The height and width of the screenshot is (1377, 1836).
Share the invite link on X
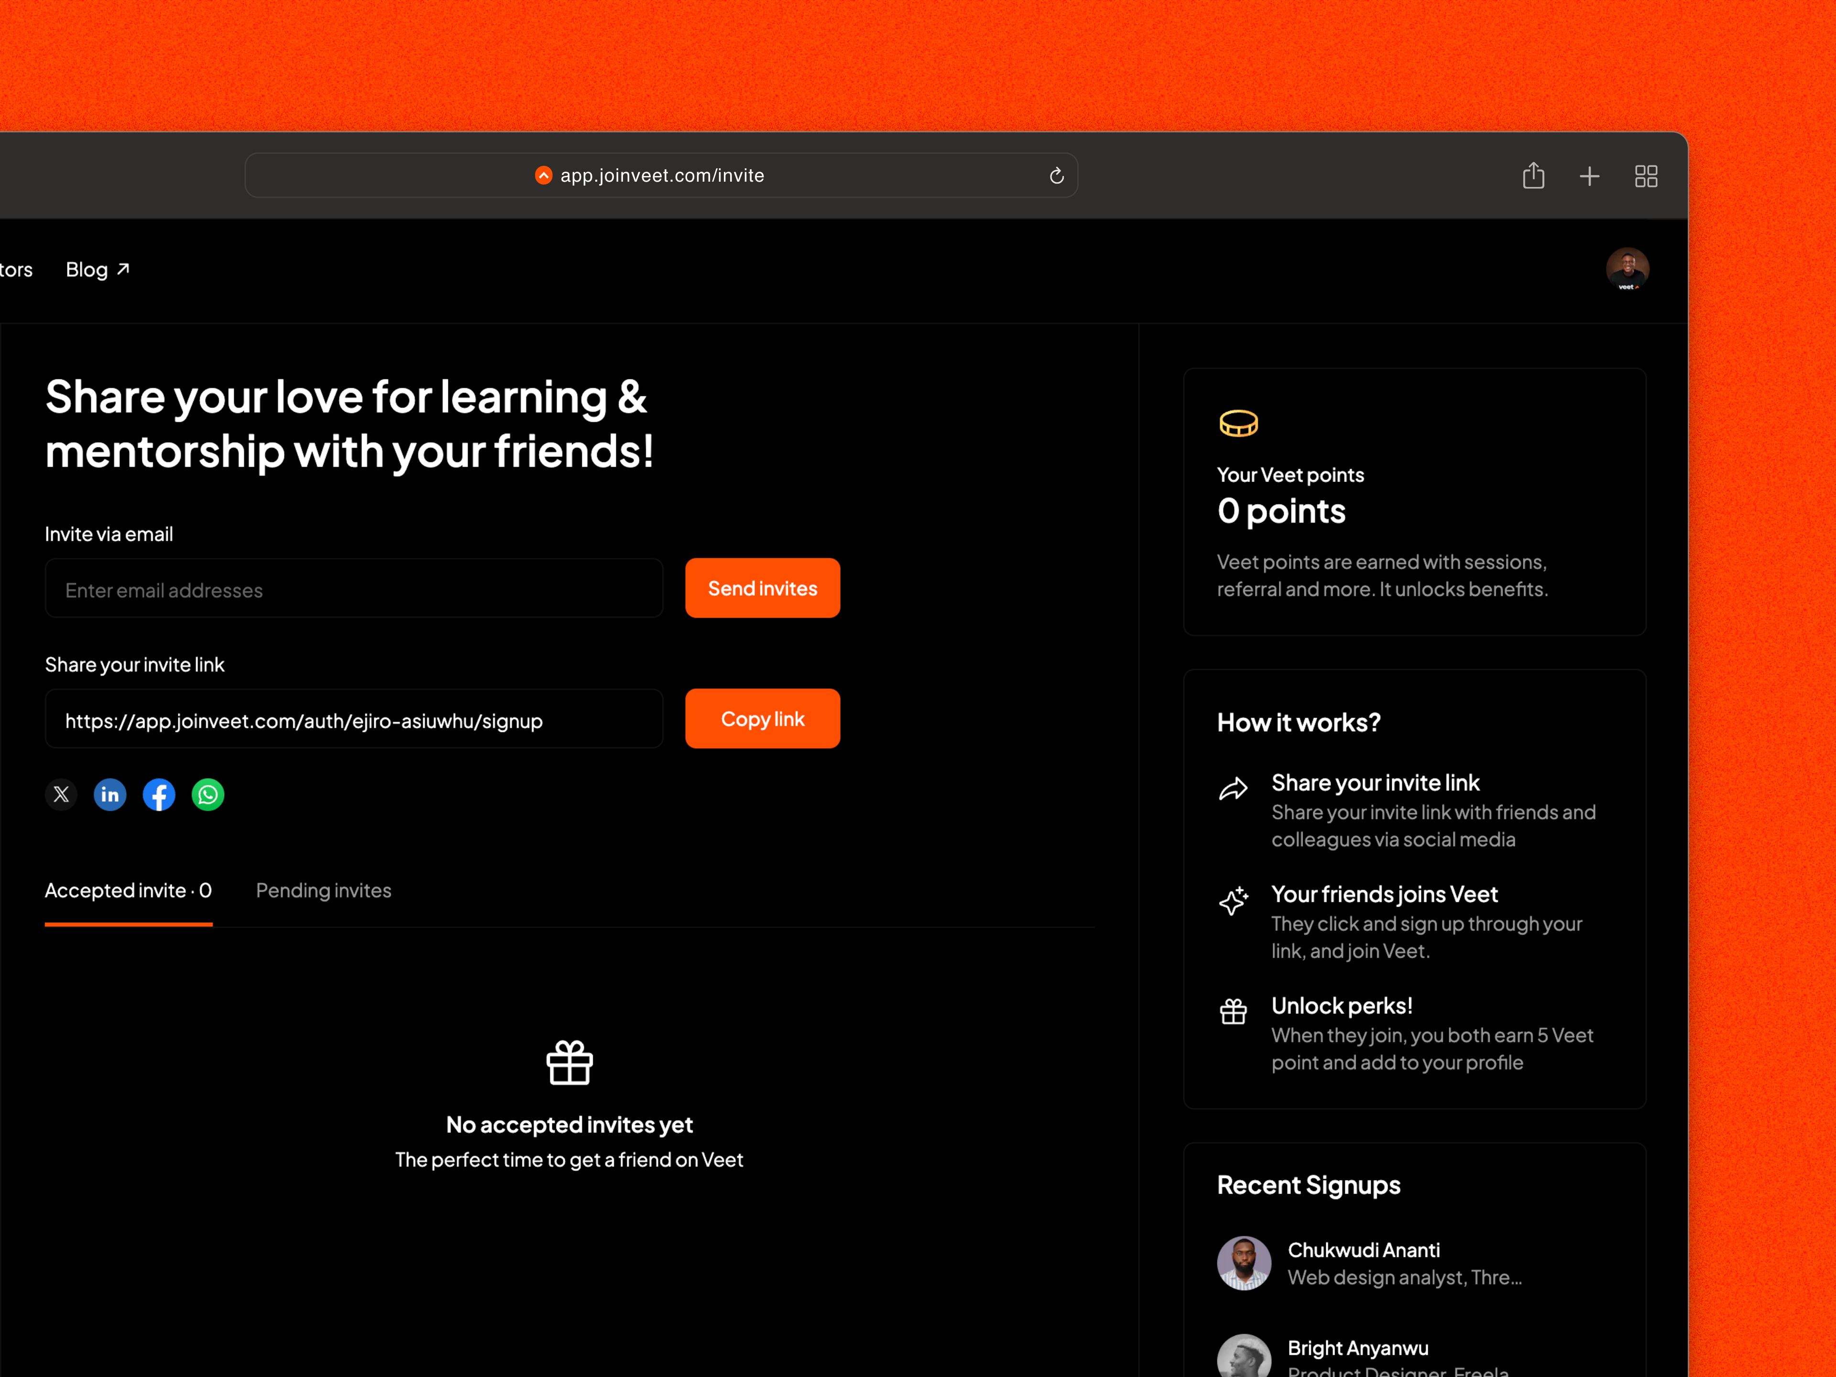click(x=61, y=794)
